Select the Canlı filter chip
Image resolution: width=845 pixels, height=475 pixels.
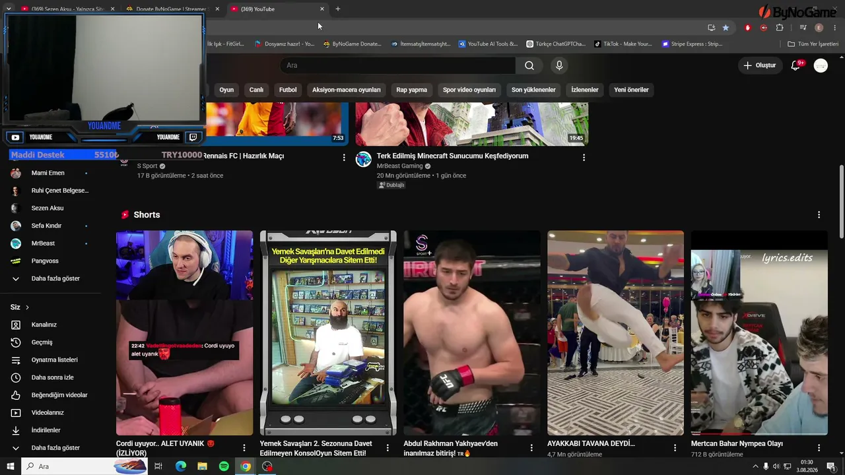click(256, 90)
